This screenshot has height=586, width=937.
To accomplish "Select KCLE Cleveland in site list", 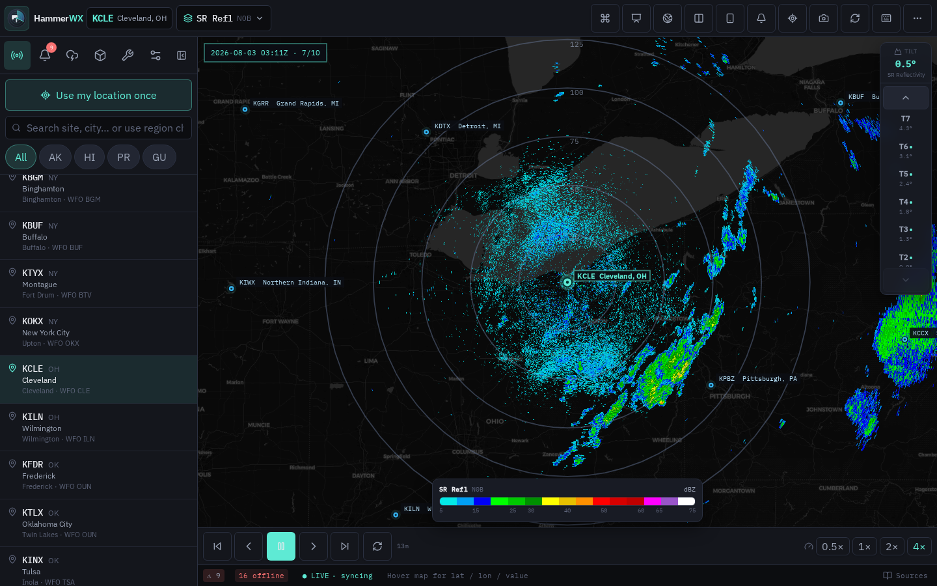I will point(98,380).
